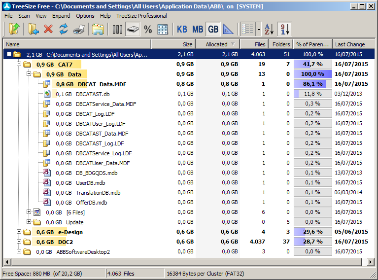The height and width of the screenshot is (280, 378).
Task: Open the TreeSize Professional menu
Action: click(x=141, y=16)
